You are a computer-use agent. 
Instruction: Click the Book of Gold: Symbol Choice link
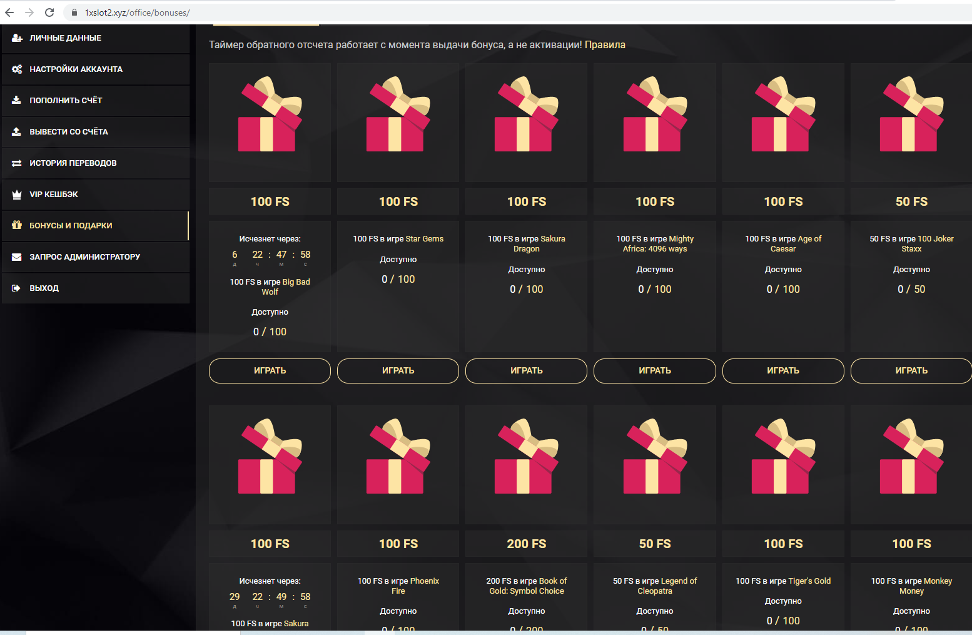pyautogui.click(x=528, y=586)
